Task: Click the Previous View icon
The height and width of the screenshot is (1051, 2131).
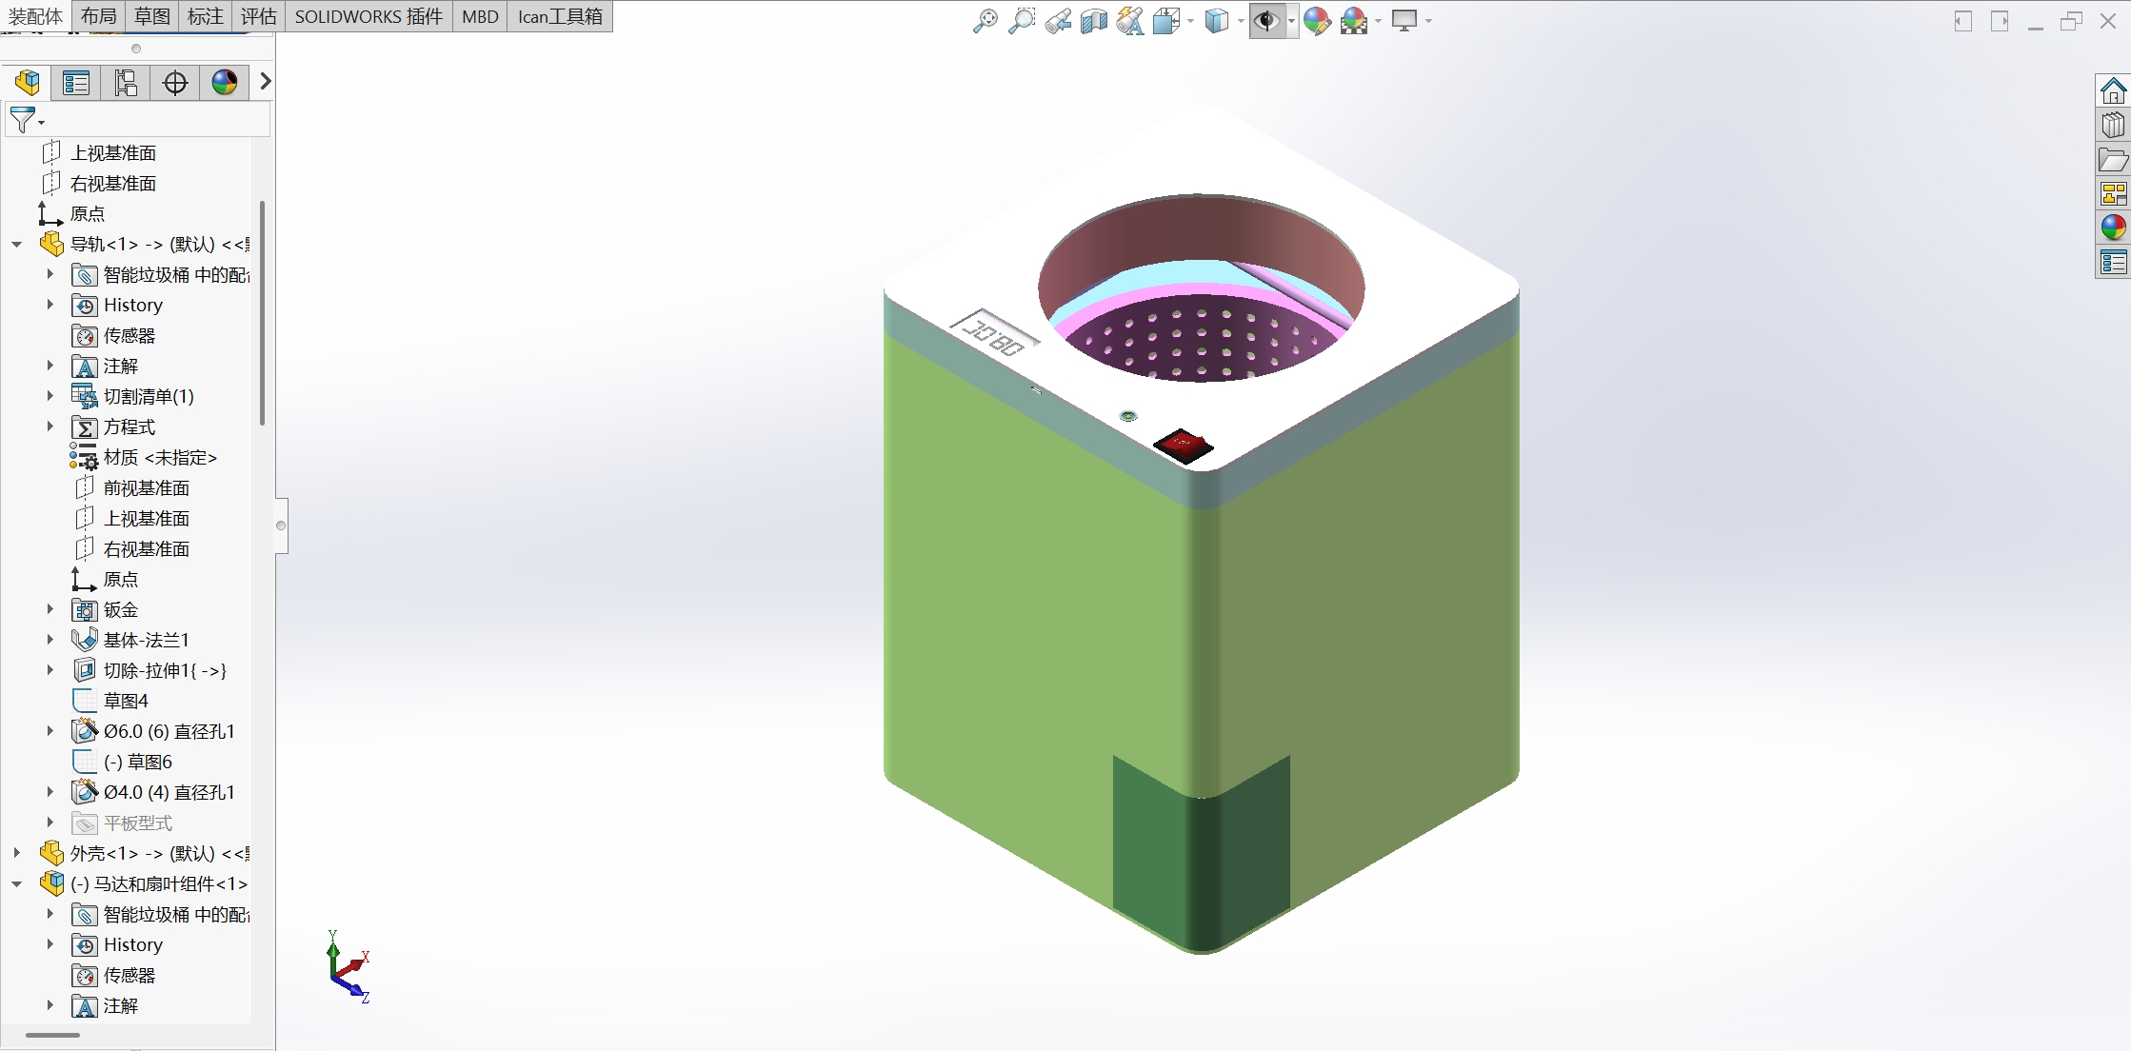Action: coord(1057,20)
